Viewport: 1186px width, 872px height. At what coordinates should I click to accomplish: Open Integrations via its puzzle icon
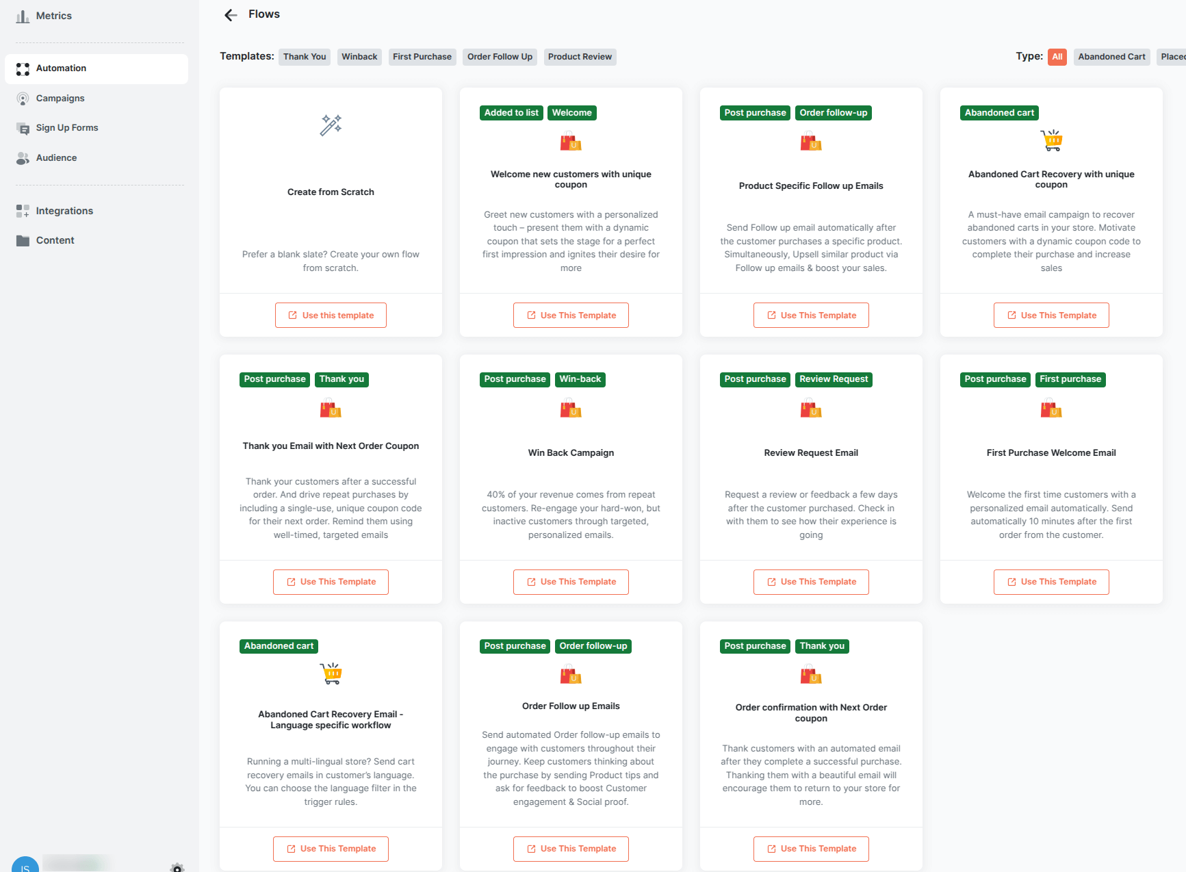click(23, 210)
